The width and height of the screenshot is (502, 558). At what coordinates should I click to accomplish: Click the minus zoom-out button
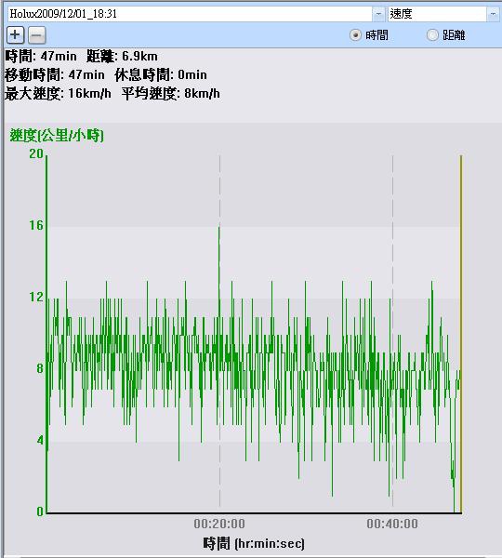pos(36,35)
